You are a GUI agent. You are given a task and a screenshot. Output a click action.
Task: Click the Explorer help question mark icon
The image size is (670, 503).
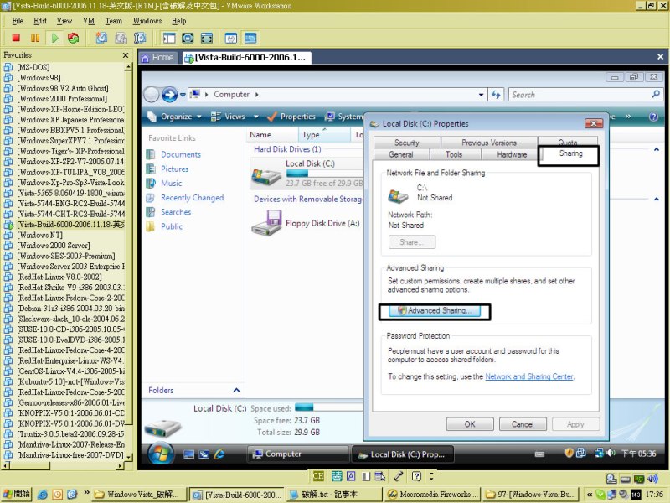[653, 117]
